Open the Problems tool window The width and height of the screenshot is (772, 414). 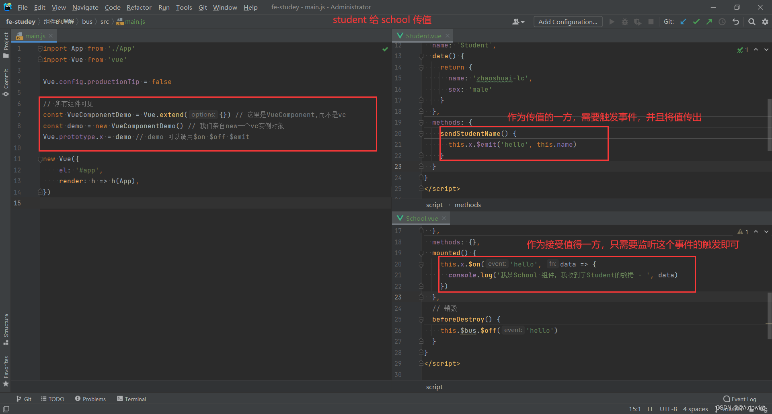[90, 399]
